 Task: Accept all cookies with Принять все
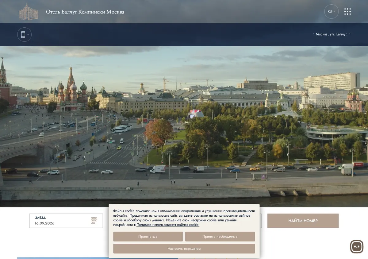coord(148,237)
